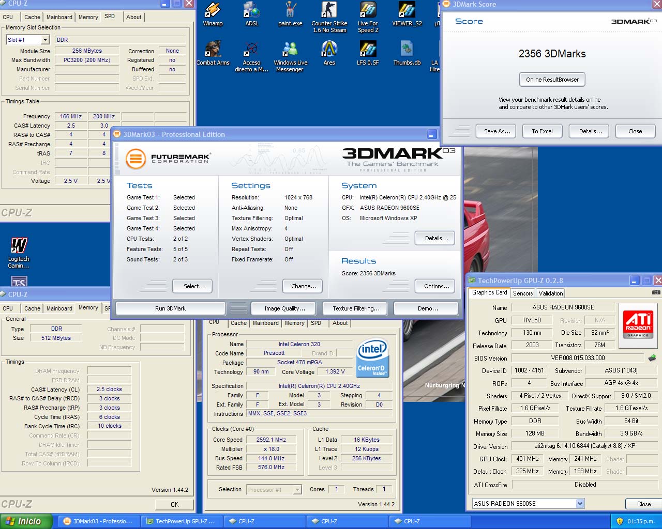Viewport: 662px width, 529px height.
Task: Open Image Quality... in 3DMark03
Action: (x=284, y=308)
